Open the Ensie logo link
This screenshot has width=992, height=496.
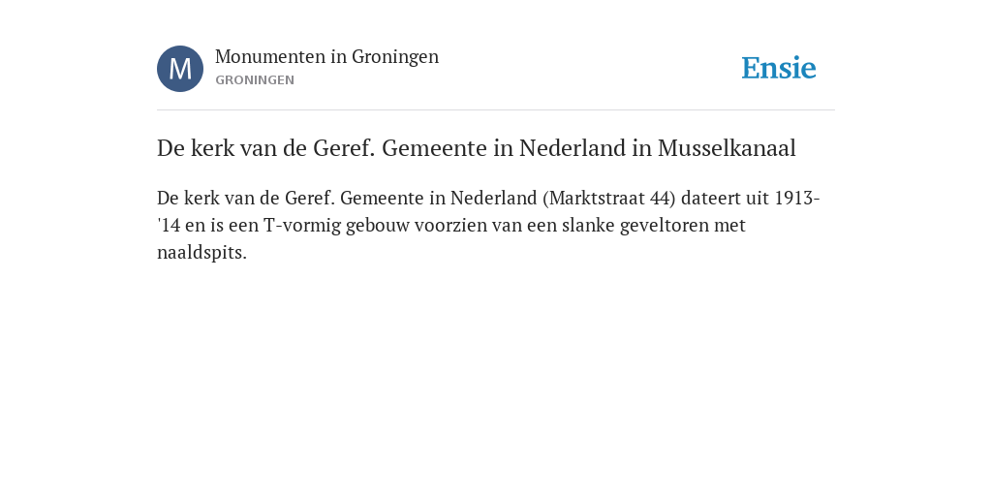779,68
